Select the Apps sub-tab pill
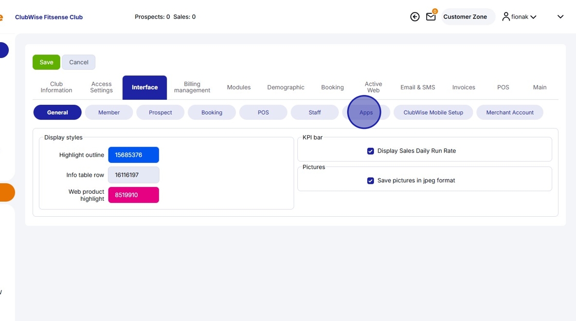The image size is (576, 321). tap(366, 112)
